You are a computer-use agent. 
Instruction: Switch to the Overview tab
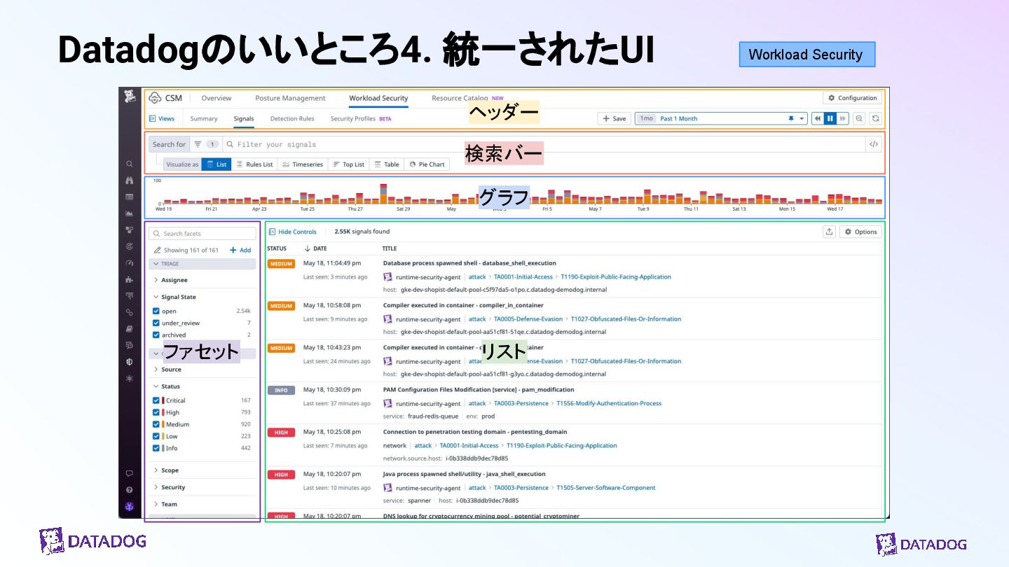[217, 98]
